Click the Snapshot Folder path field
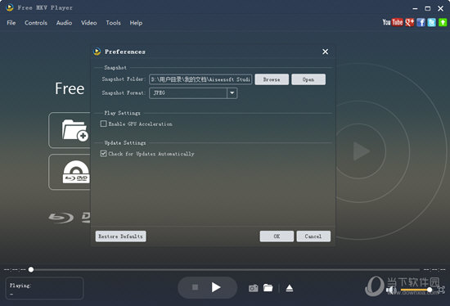450x306 pixels. 200,79
